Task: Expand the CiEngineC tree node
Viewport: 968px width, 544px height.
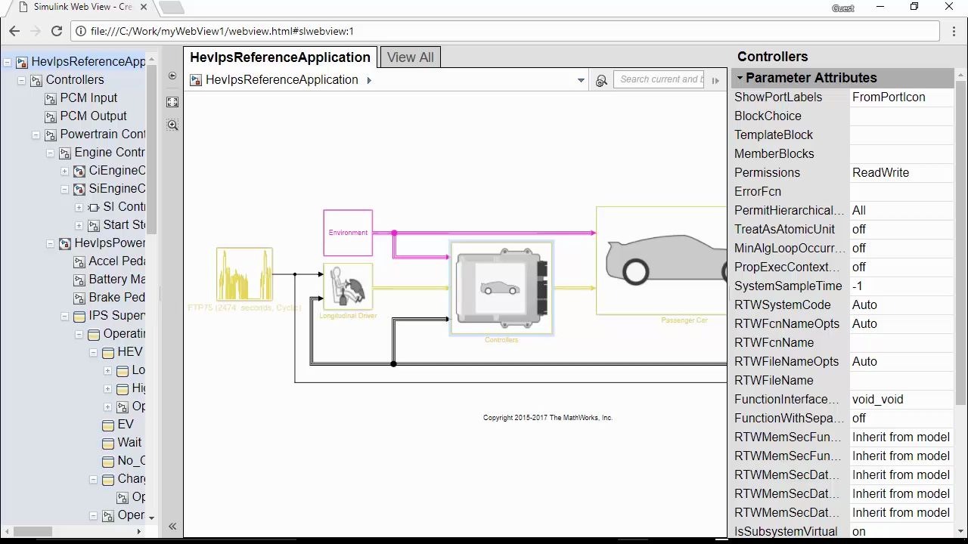Action: click(x=64, y=171)
